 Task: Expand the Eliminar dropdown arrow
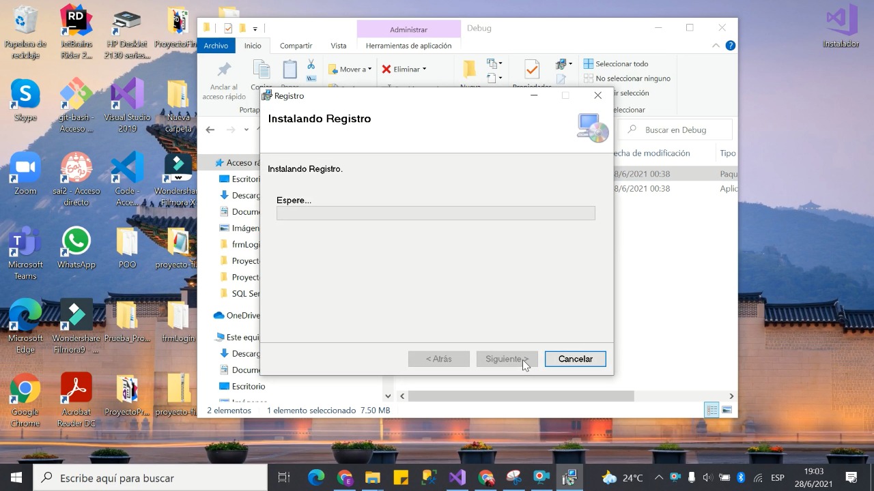tap(424, 69)
